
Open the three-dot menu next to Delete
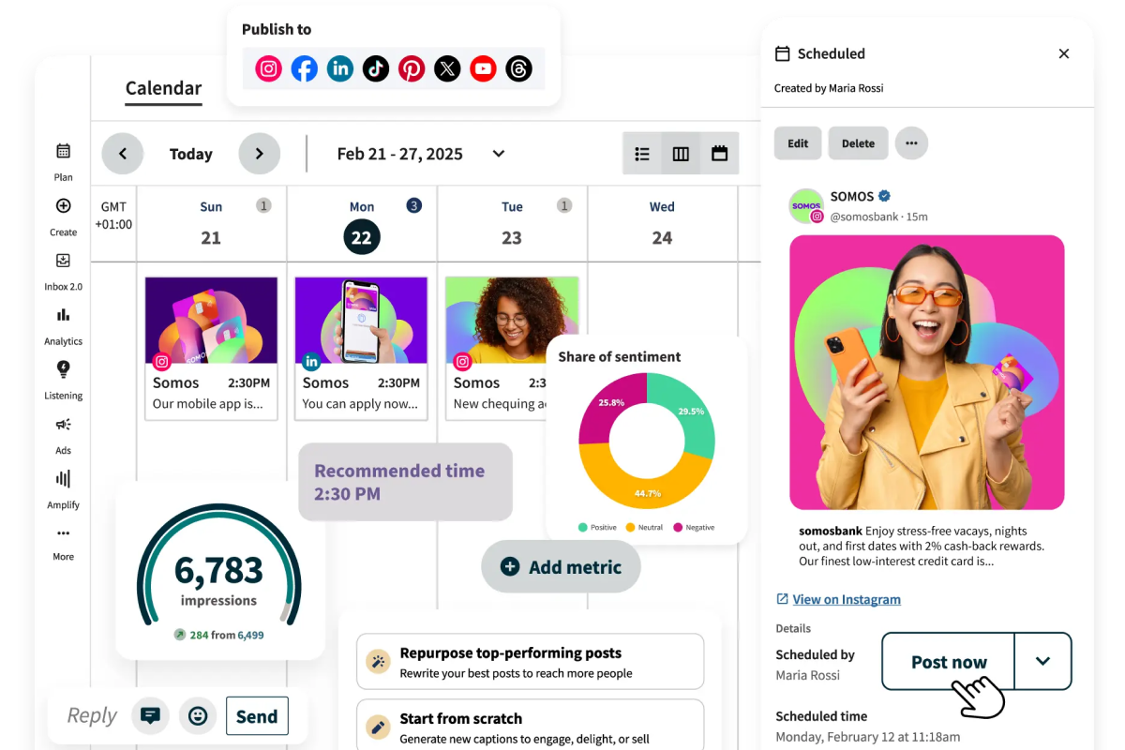[911, 143]
